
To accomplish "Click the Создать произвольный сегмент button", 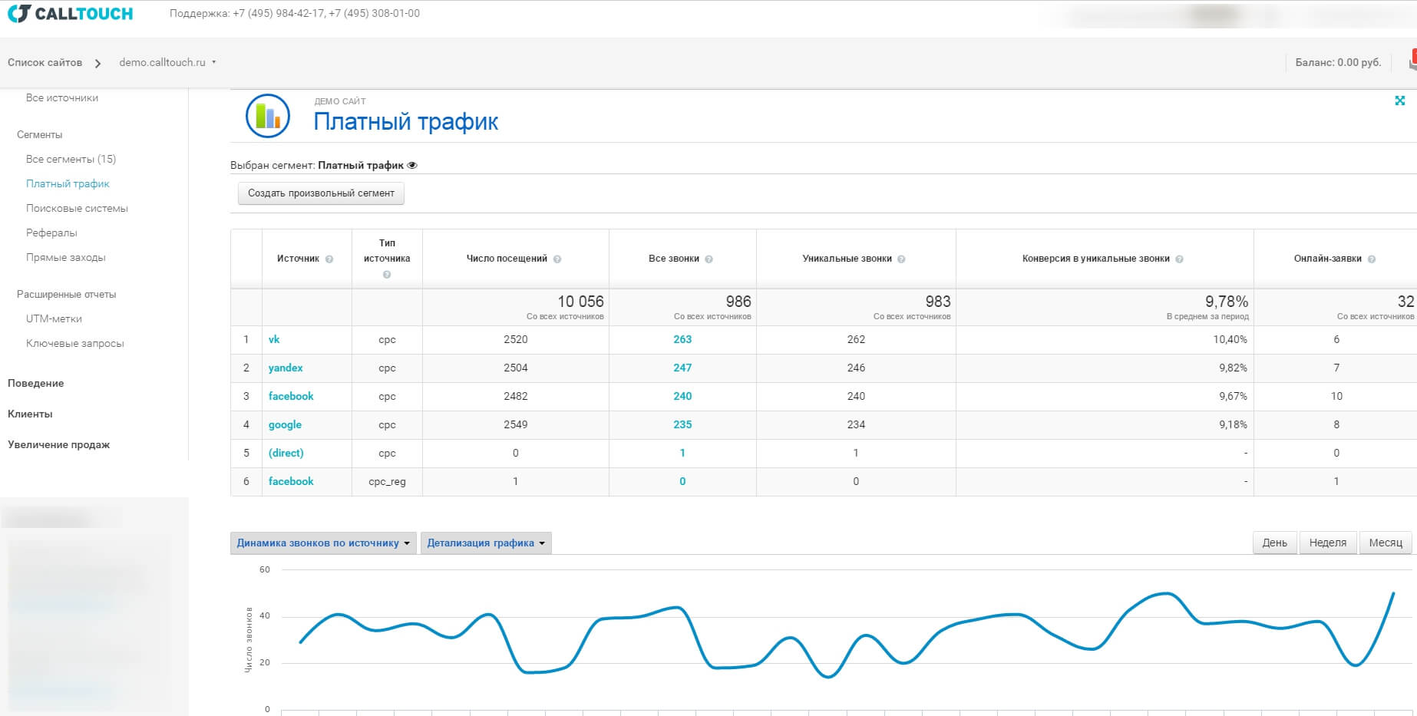I will point(320,193).
